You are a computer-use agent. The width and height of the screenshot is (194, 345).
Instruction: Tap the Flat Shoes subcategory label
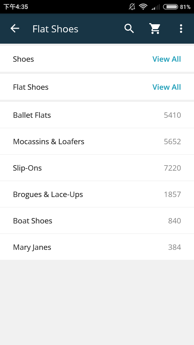(x=31, y=87)
